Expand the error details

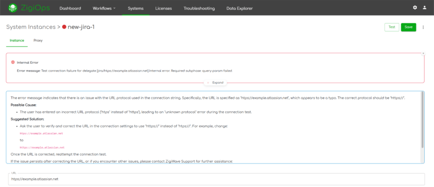click(x=215, y=83)
